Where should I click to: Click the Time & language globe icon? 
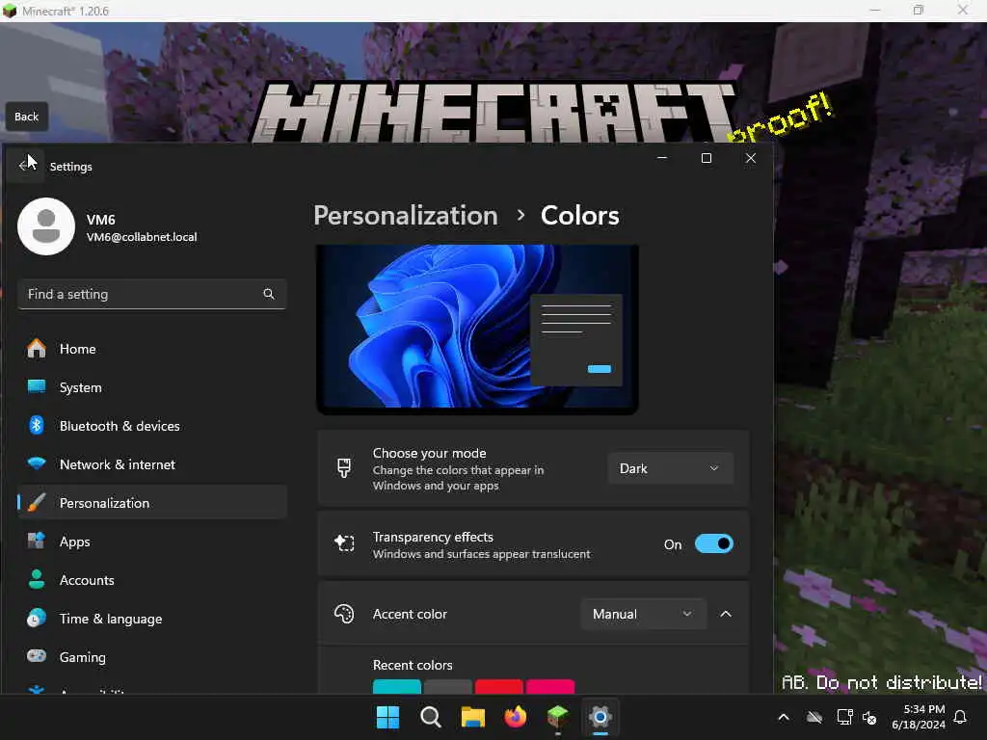(x=37, y=618)
